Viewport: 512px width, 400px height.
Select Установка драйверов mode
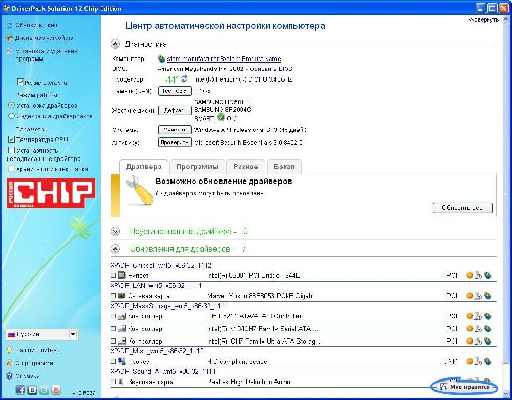click(11, 105)
